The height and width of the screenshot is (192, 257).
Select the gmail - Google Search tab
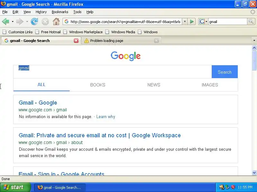[x=41, y=41]
